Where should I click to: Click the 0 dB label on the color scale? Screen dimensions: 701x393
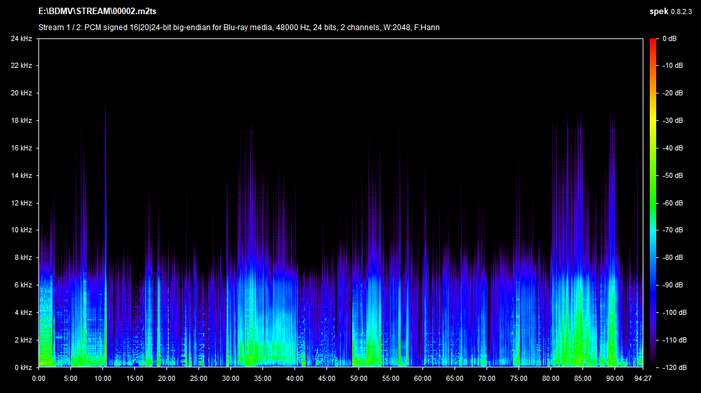(670, 38)
